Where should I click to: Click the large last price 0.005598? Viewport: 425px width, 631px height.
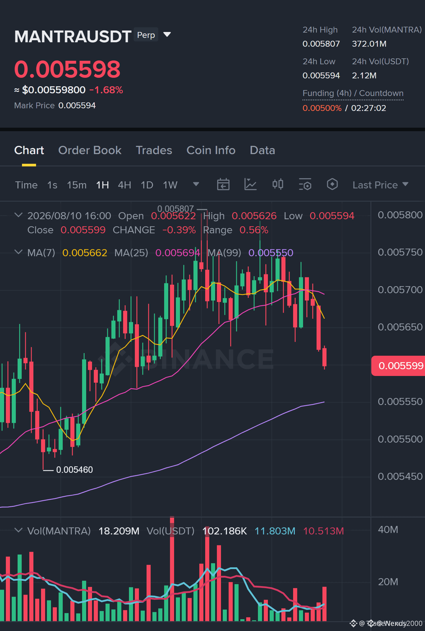pos(67,69)
